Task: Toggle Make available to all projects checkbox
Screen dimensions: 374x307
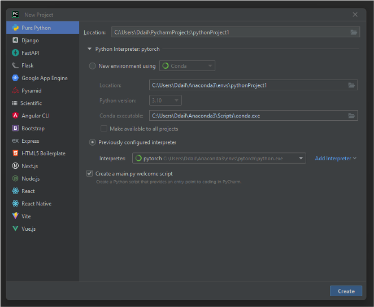Action: point(104,129)
